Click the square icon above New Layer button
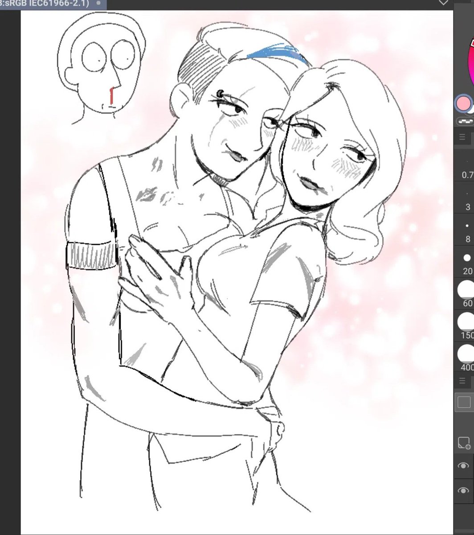This screenshot has width=474, height=535. pyautogui.click(x=464, y=402)
